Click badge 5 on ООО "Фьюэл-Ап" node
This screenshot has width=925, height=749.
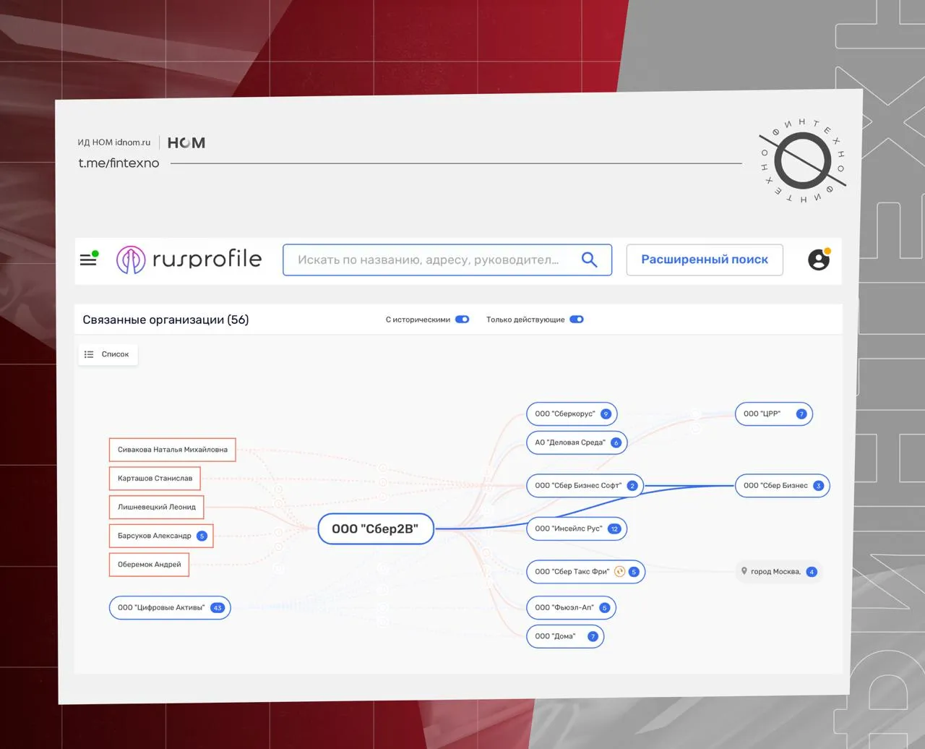pos(605,608)
